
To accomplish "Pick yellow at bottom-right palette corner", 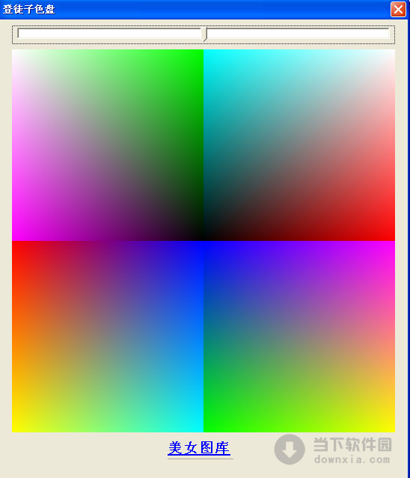I will tap(393, 430).
